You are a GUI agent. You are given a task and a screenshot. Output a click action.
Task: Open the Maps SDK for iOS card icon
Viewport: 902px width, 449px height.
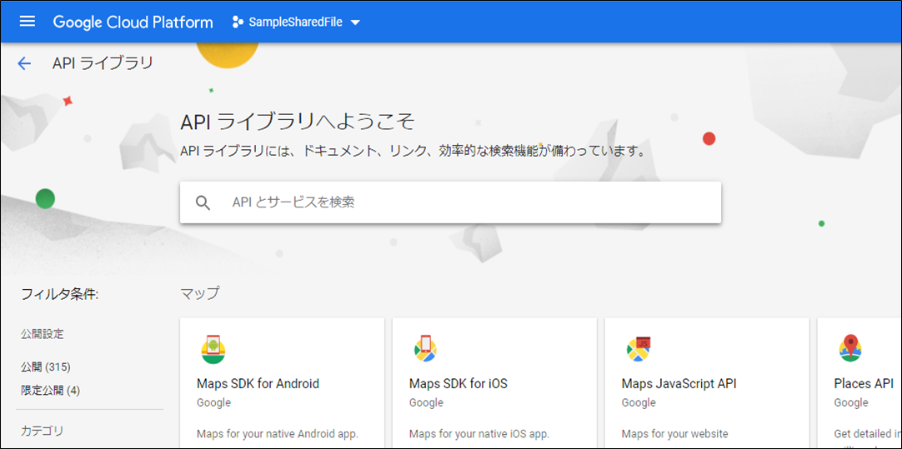pos(425,349)
